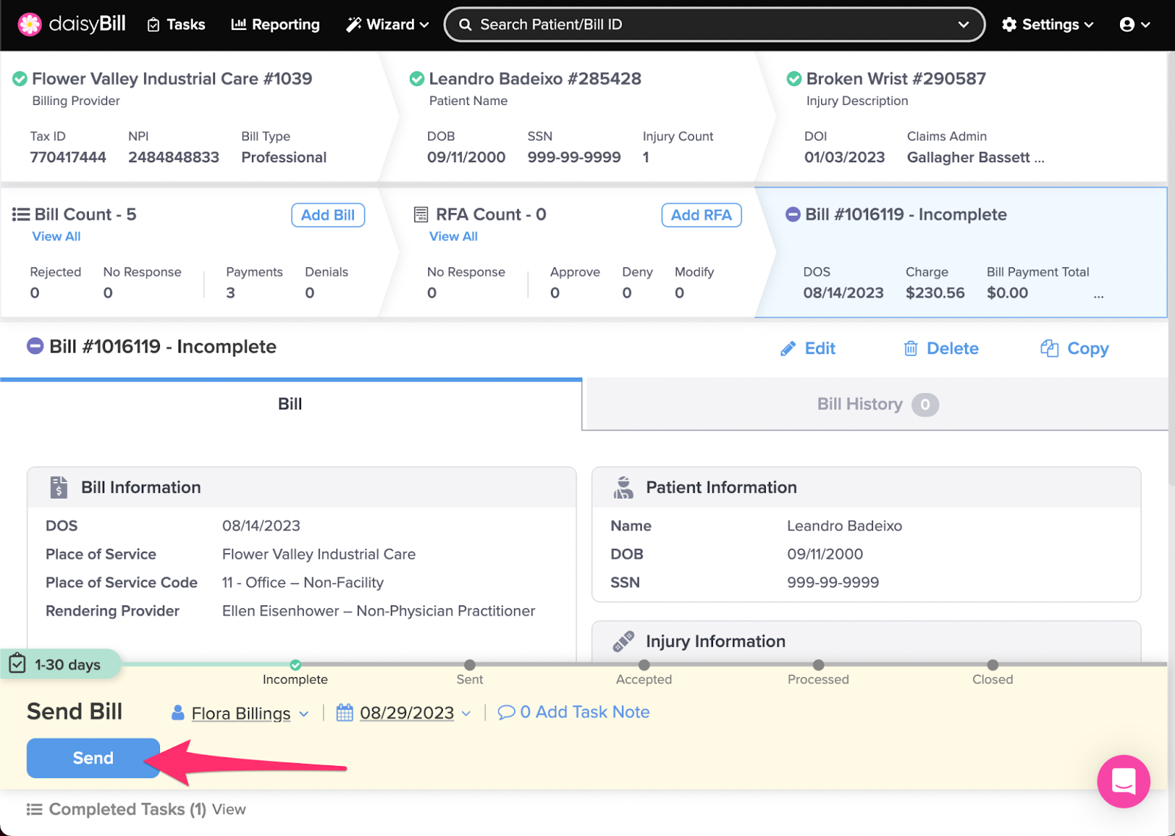Click the Edit pencil icon

tap(788, 349)
